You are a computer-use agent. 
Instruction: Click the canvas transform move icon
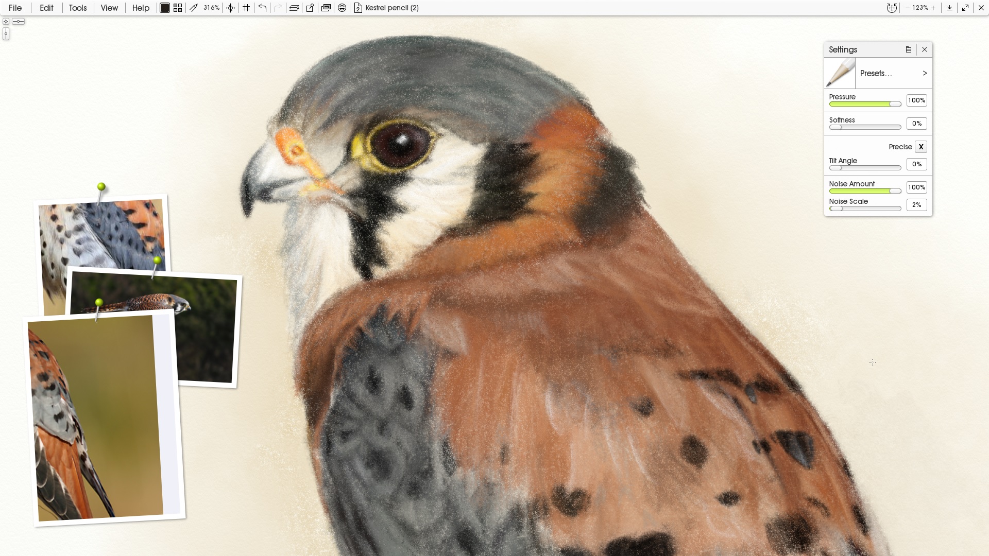tap(230, 8)
